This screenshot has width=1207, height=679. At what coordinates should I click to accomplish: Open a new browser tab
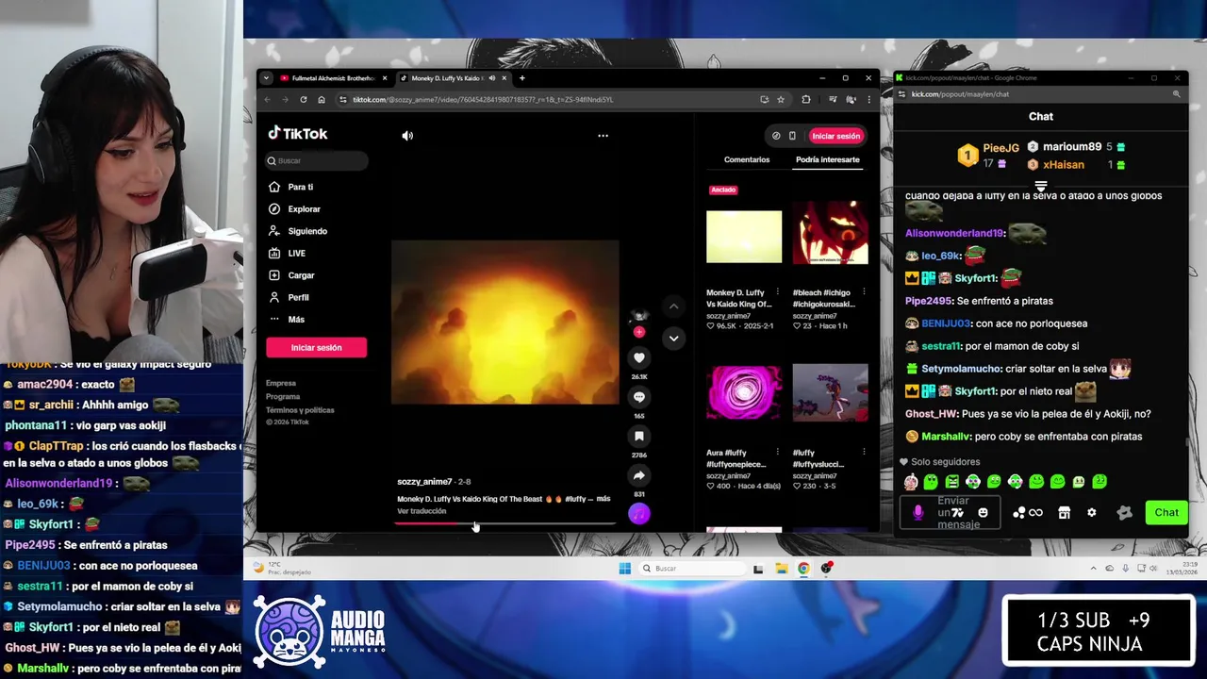coord(521,78)
